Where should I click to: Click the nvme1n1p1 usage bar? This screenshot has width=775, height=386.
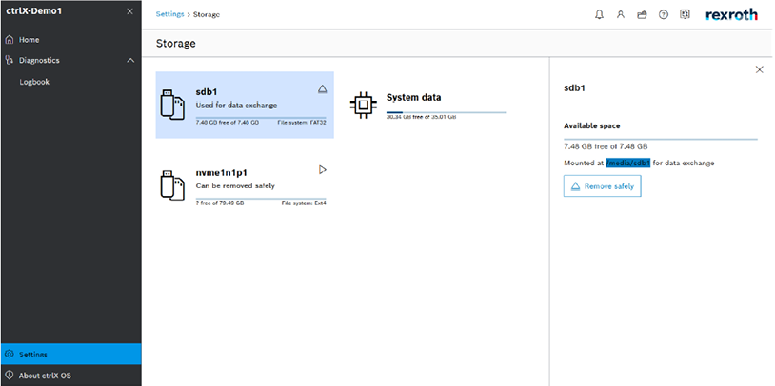(261, 199)
